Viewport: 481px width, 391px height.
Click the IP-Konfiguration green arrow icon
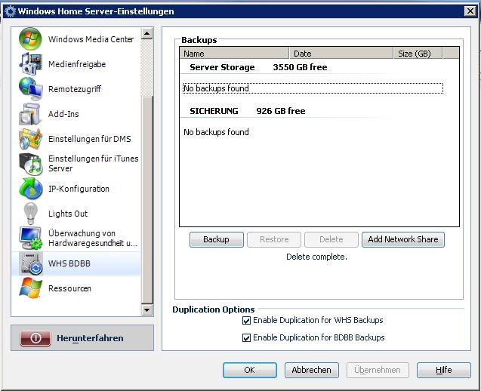(31, 189)
